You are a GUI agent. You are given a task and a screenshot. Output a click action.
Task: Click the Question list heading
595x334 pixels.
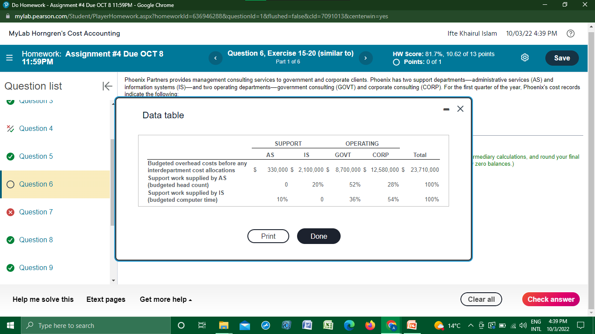click(x=33, y=86)
